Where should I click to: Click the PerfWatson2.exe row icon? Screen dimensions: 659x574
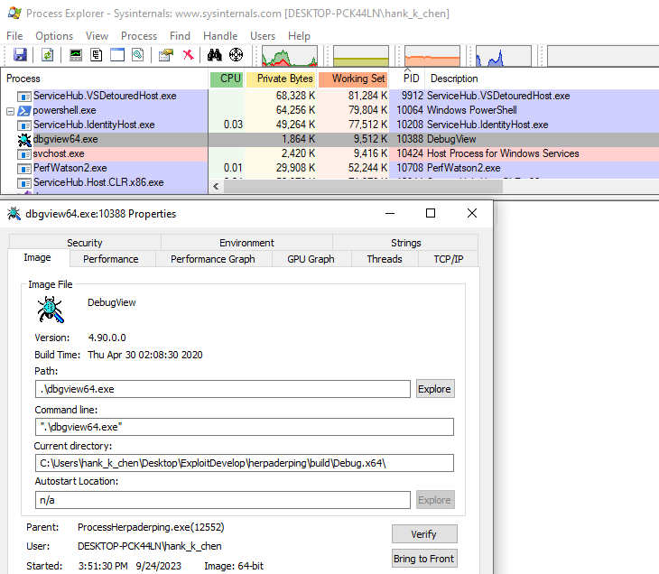24,169
